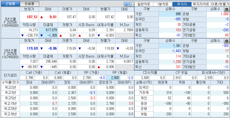Click the 기관계 채권계 value 319
Viewport: 230px width, 118px height.
point(169,93)
